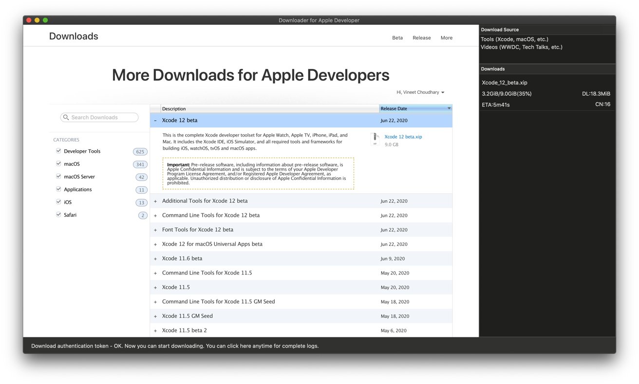Uncheck the iOS category checkbox
The image size is (639, 384).
pyautogui.click(x=59, y=202)
